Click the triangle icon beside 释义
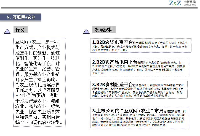The image size is (200, 136). (x=7, y=31)
